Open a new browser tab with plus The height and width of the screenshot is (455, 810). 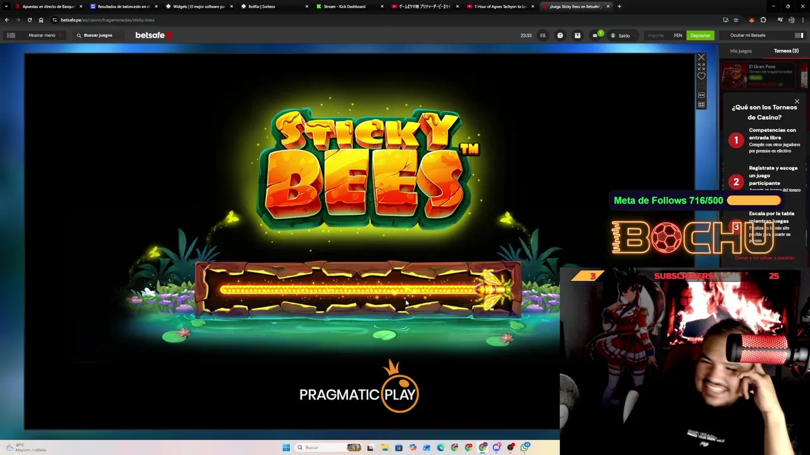[x=619, y=6]
